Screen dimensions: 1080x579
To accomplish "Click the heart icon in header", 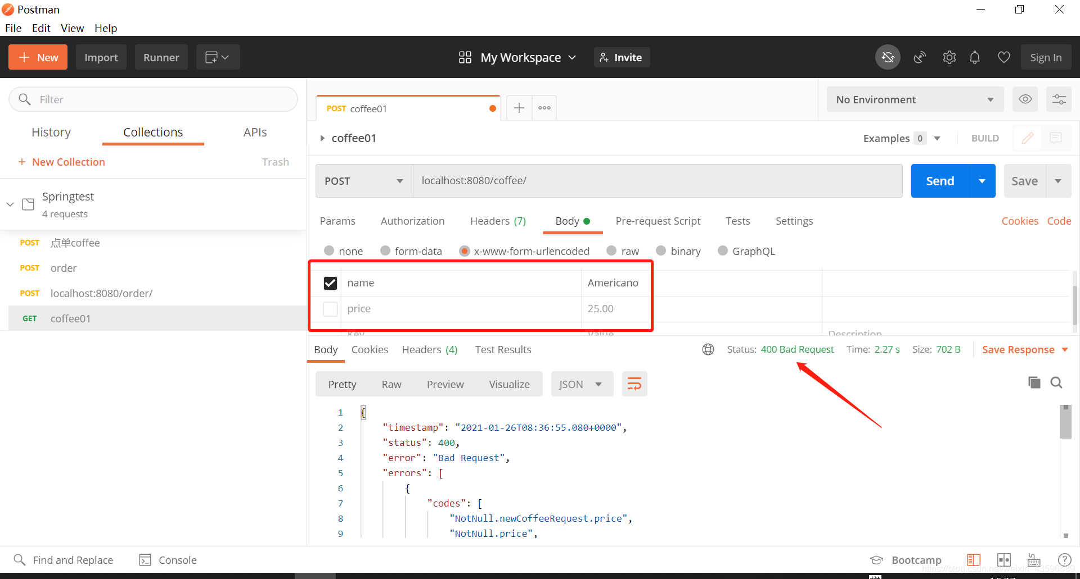I will 1003,57.
